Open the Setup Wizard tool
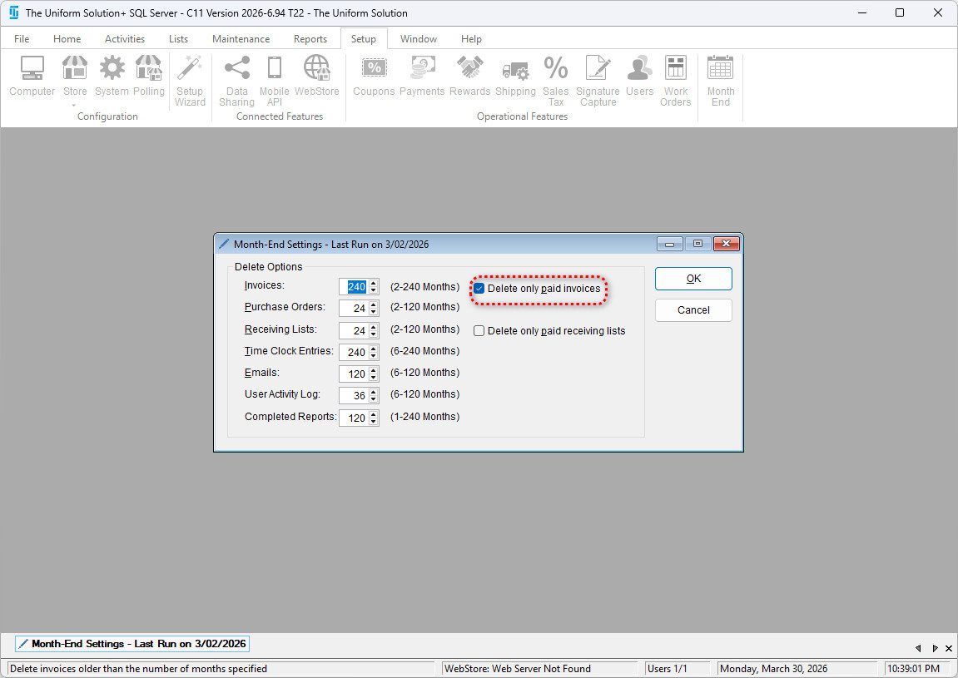The height and width of the screenshot is (678, 958). pos(190,81)
